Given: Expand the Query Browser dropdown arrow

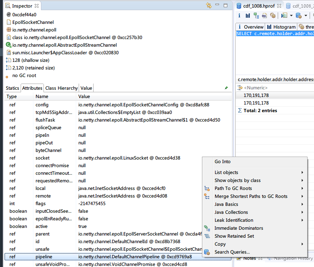Looking at the screenshot, I should click(306, 16).
